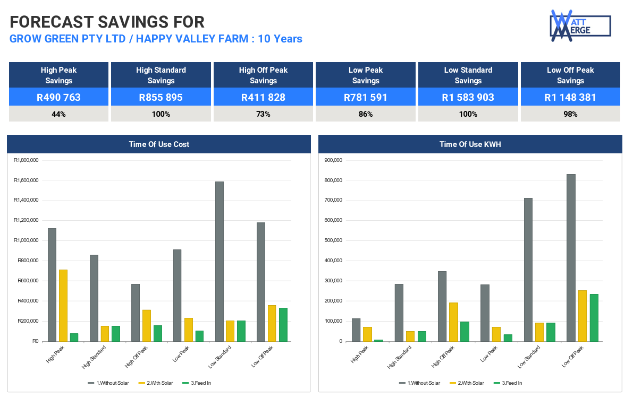Select the 98% Low Off Peak percentage
The height and width of the screenshot is (415, 633).
(x=570, y=114)
